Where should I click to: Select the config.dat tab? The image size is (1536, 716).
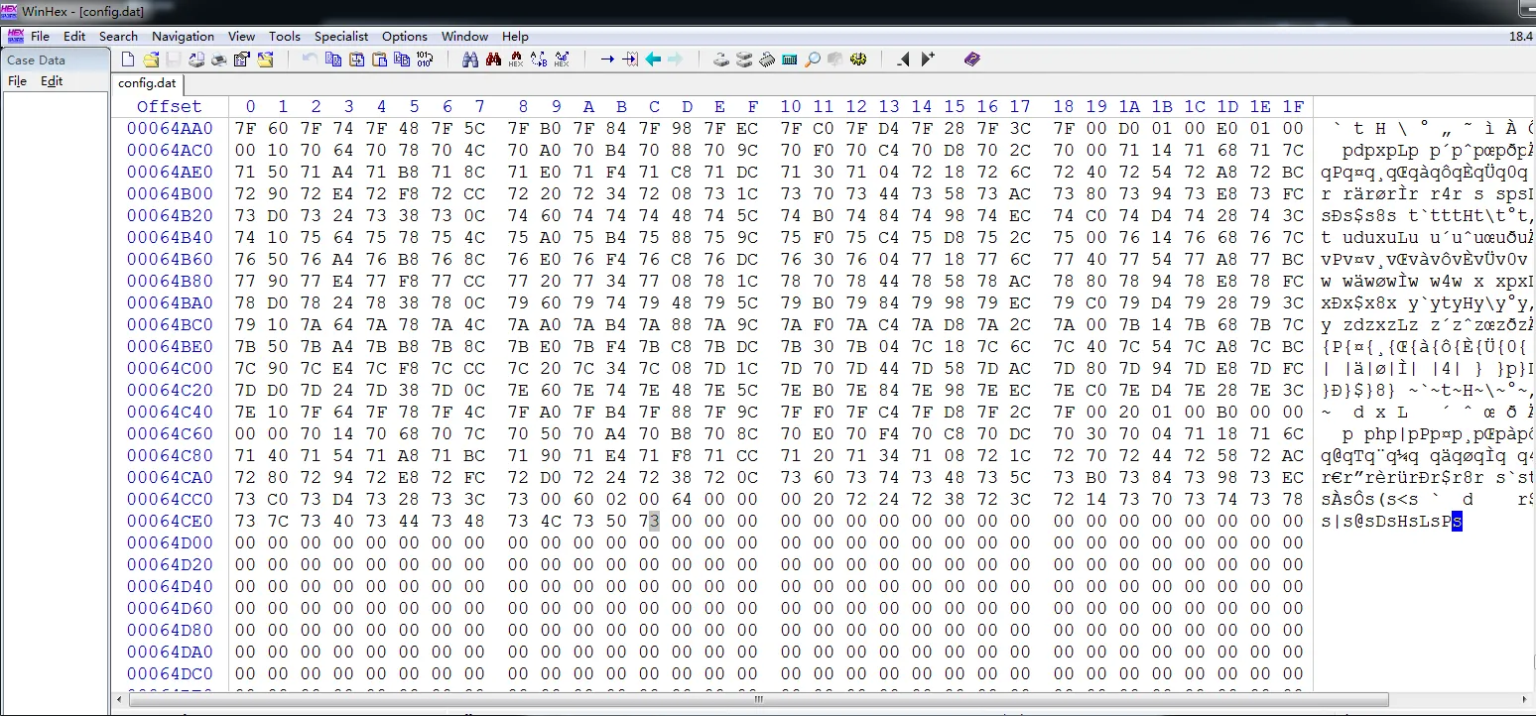point(147,83)
